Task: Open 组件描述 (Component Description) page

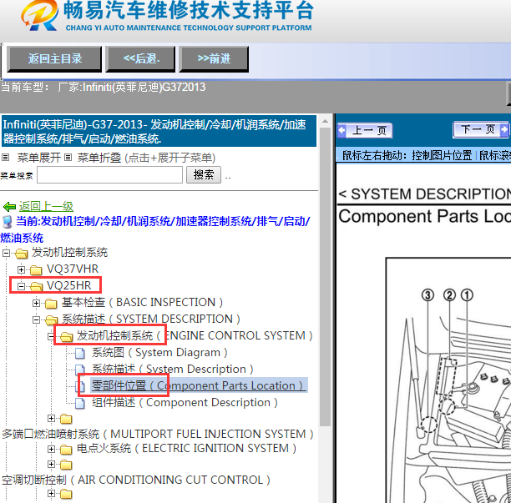Action: 185,402
